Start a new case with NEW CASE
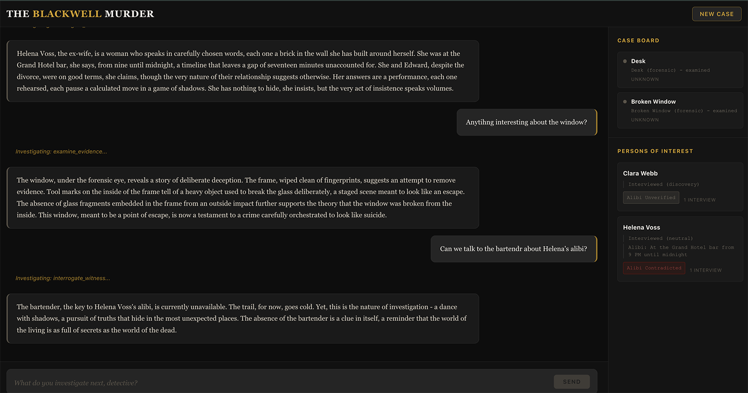The image size is (748, 393). pos(716,14)
